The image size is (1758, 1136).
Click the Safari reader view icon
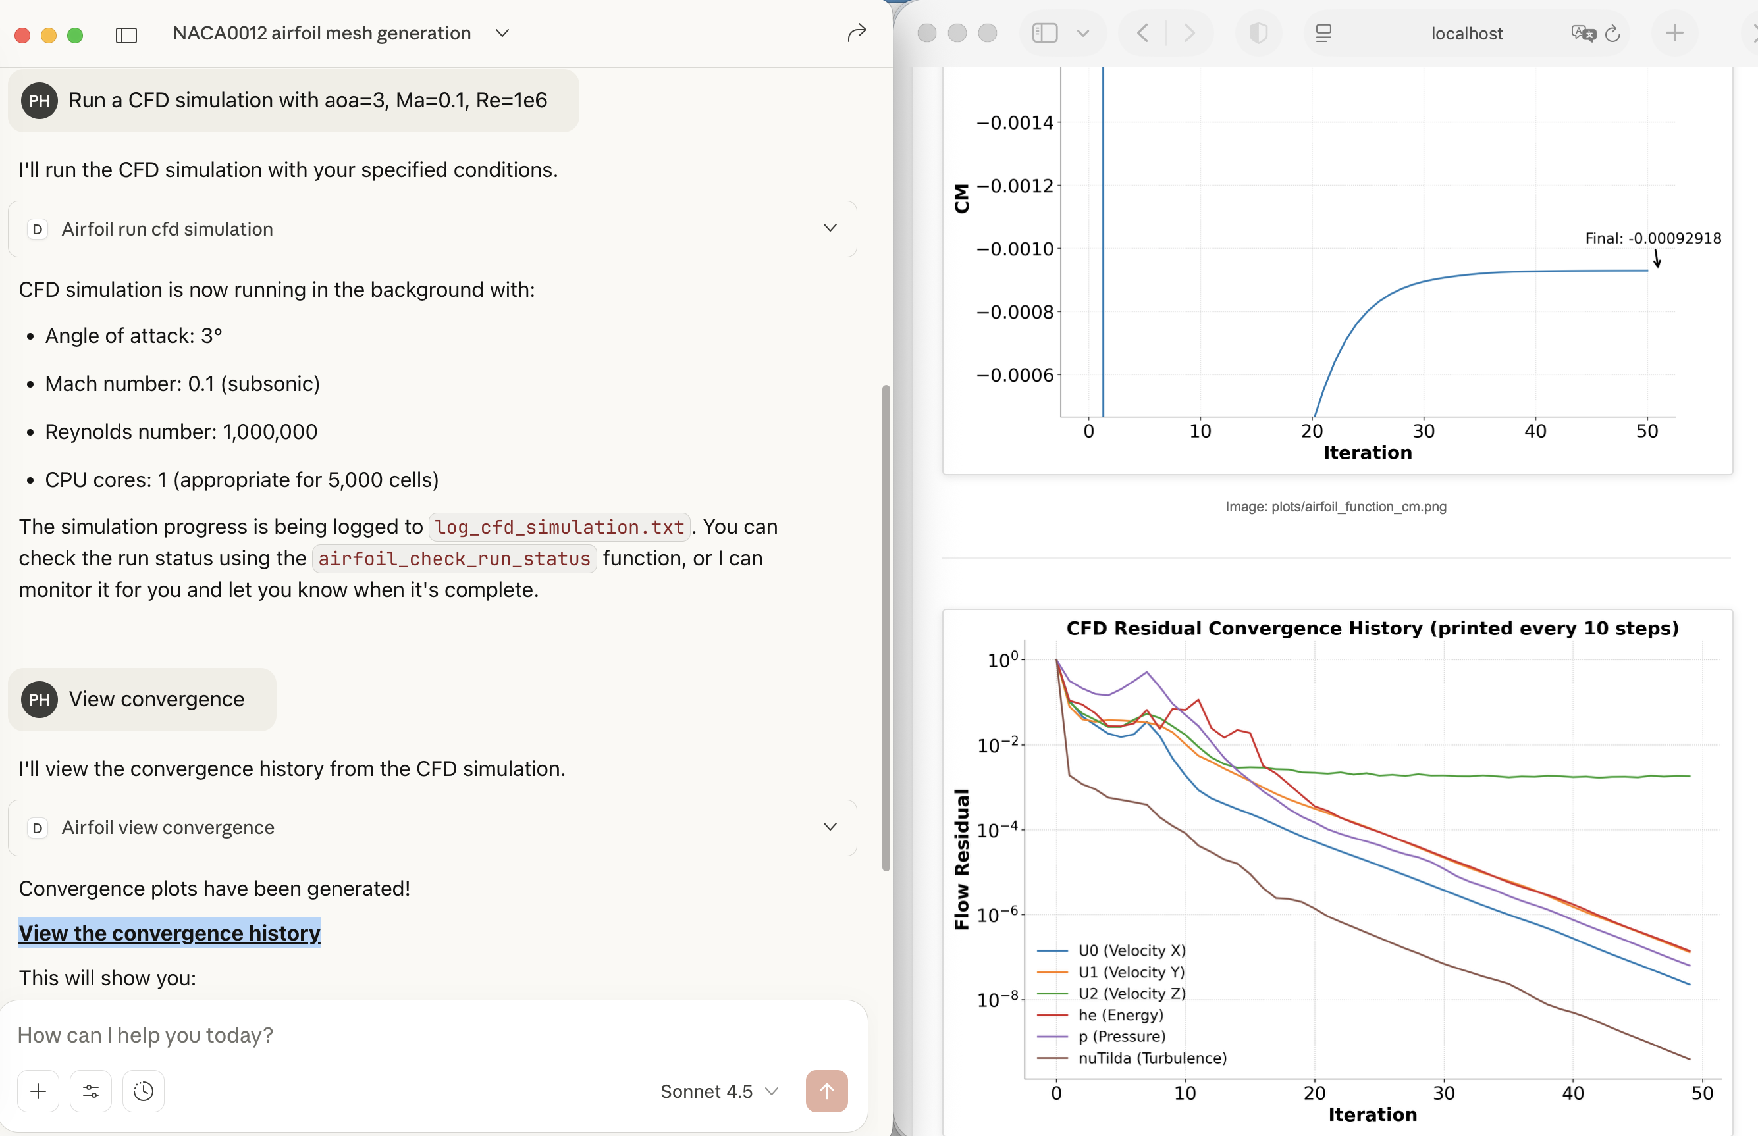[x=1323, y=33]
